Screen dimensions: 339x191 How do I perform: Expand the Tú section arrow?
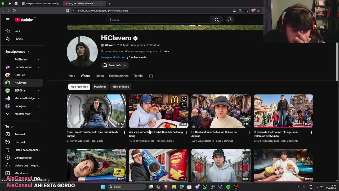click(x=12, y=127)
